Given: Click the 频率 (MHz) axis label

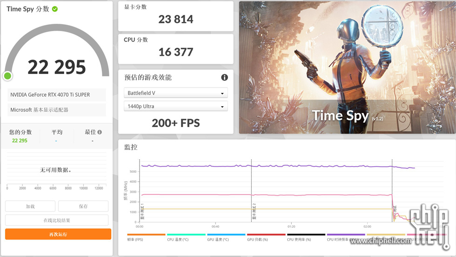Looking at the screenshot, I should (126, 190).
